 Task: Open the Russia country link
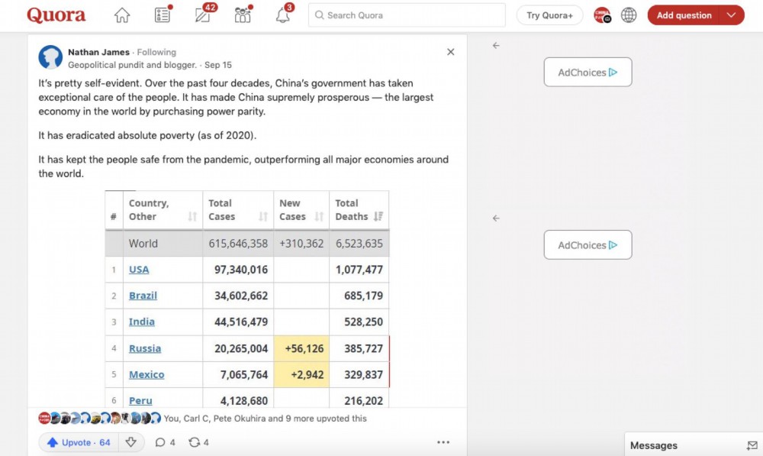click(145, 348)
